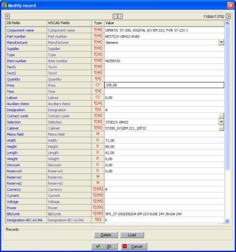The height and width of the screenshot is (252, 236).
Task: Close the Modify record dialog
Action: 230,6
